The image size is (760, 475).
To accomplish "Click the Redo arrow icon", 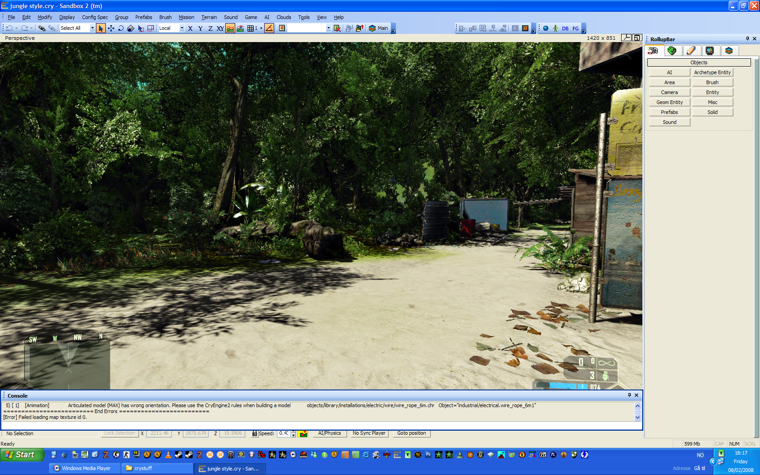I will [24, 28].
